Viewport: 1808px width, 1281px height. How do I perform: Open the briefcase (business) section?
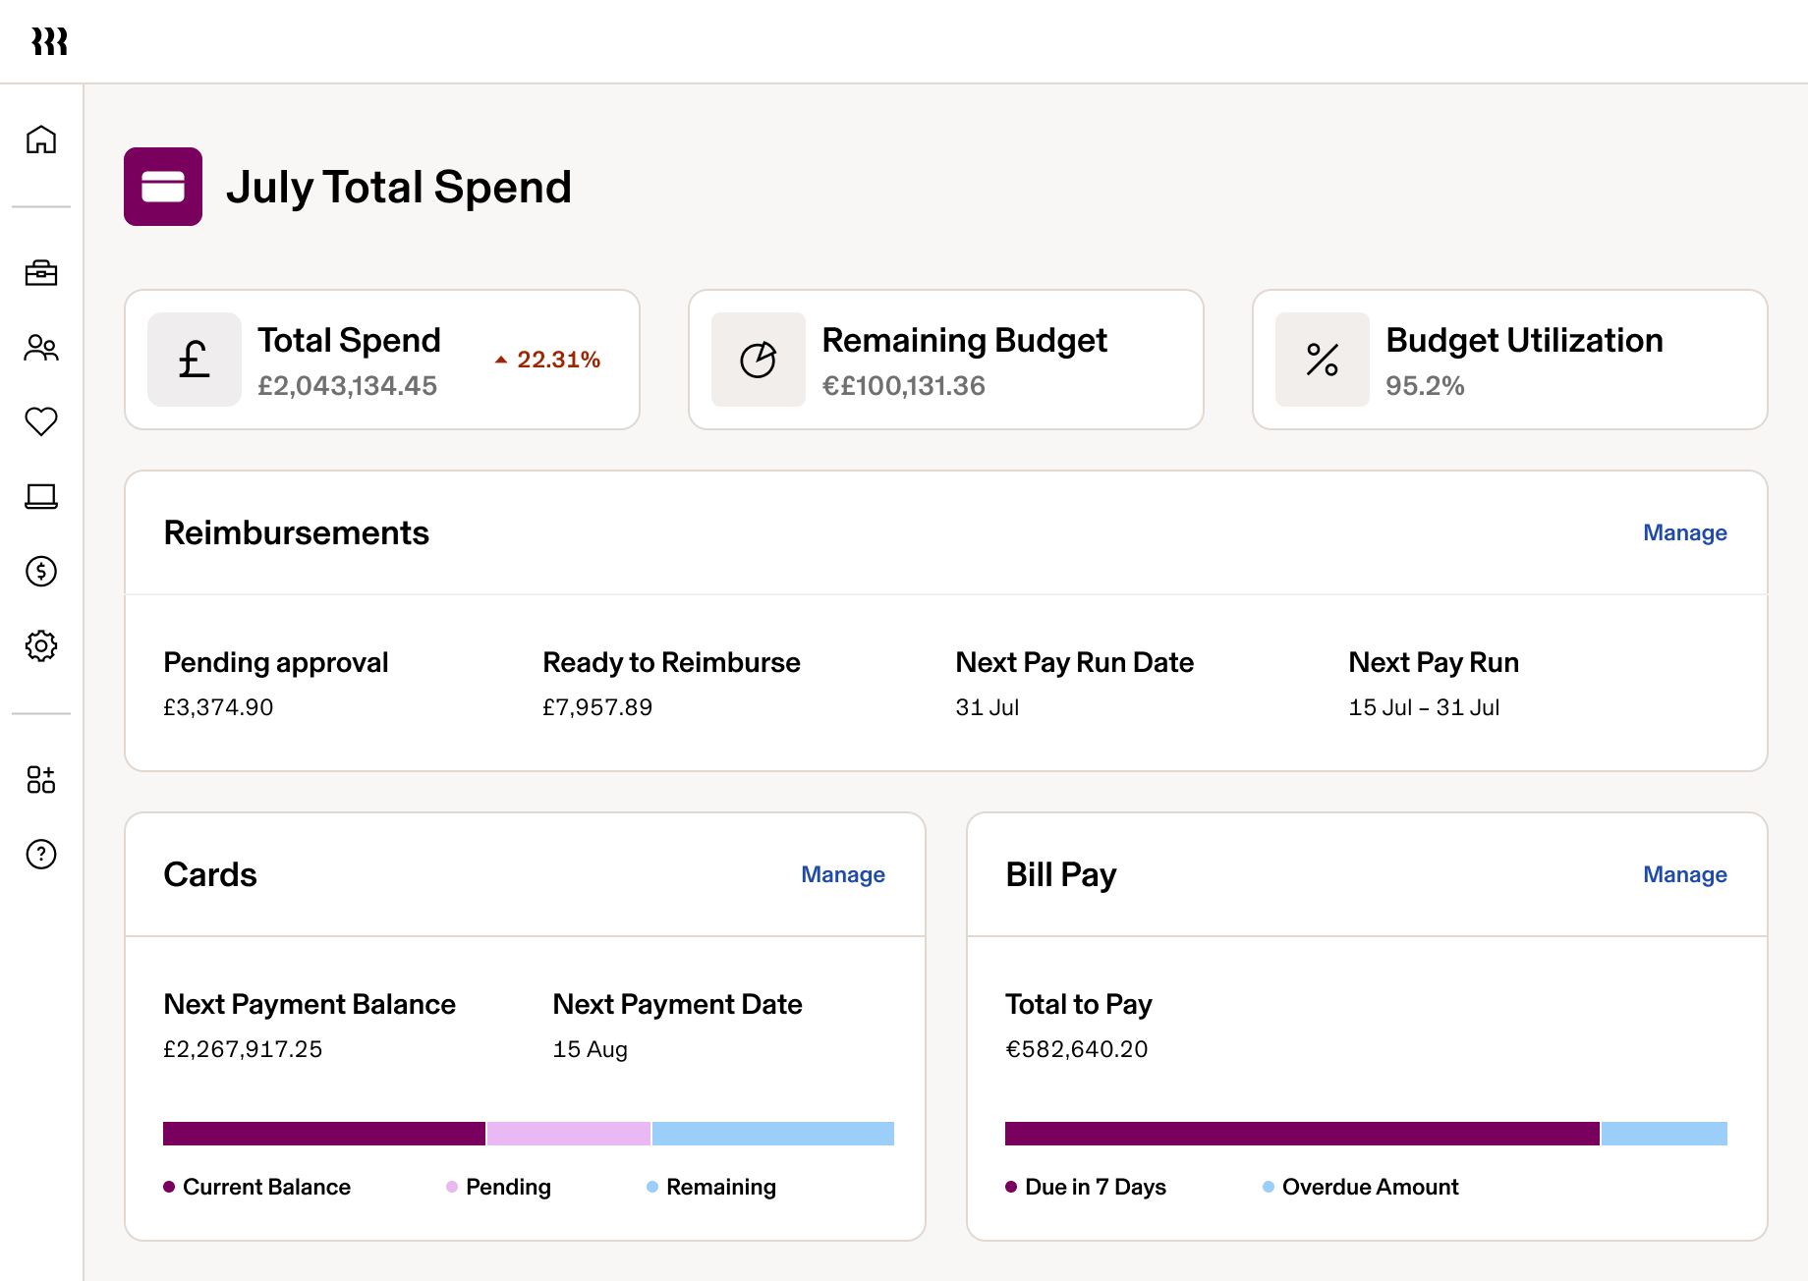coord(41,274)
